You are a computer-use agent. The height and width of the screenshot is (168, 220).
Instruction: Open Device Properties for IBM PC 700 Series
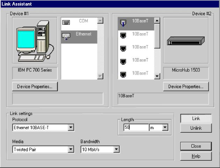[x=35, y=86]
